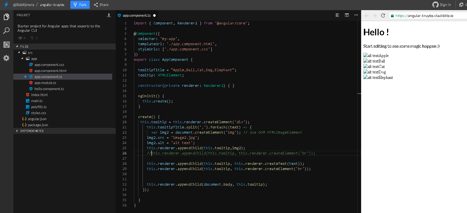
Task: Sign in with GitHub
Action: pos(442,5)
